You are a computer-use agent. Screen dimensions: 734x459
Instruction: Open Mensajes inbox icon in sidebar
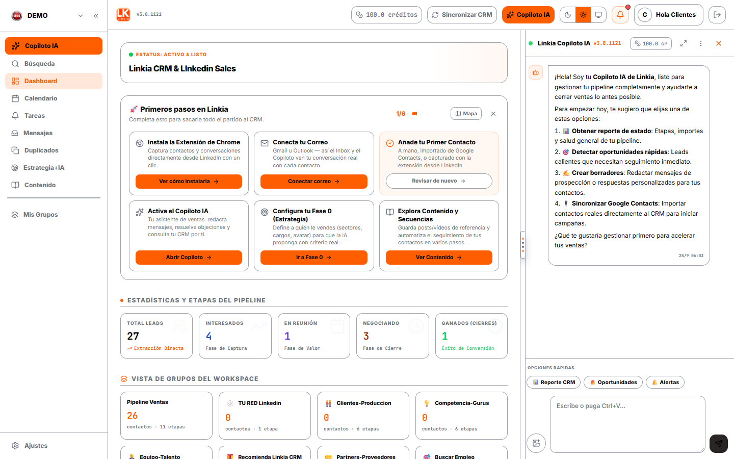coord(15,133)
